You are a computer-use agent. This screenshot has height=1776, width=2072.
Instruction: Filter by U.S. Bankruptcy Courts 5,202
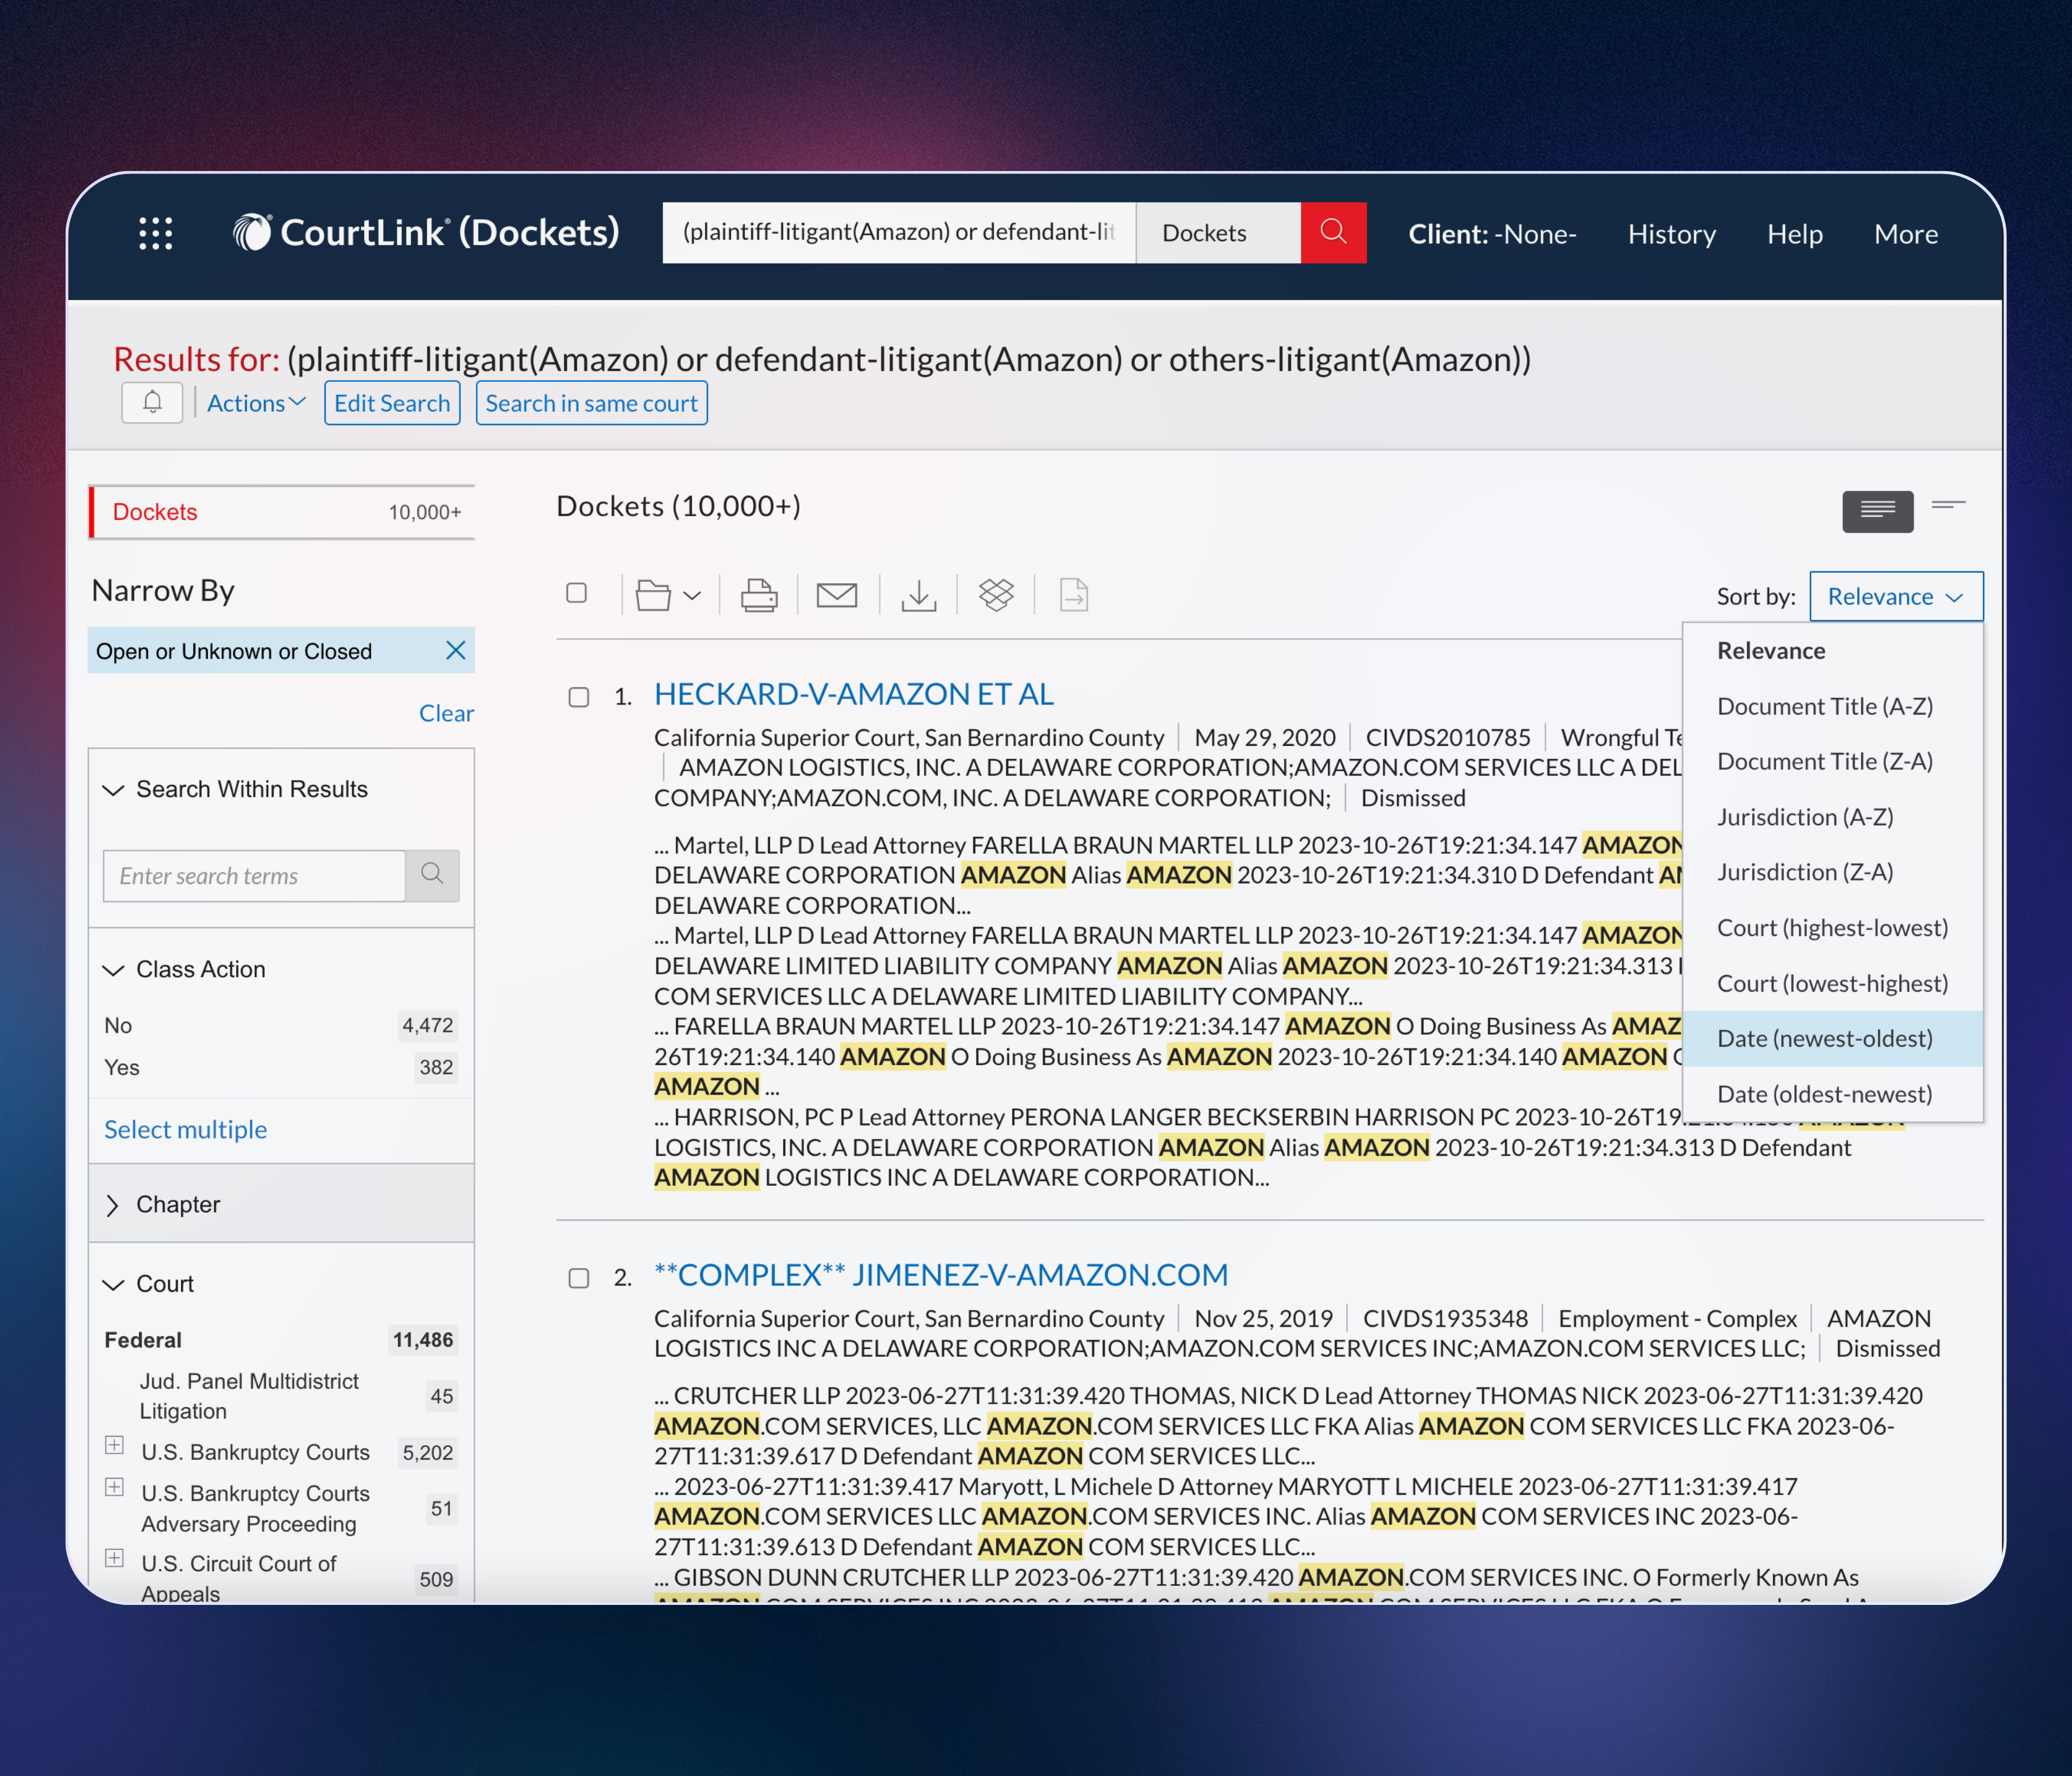pos(255,1452)
